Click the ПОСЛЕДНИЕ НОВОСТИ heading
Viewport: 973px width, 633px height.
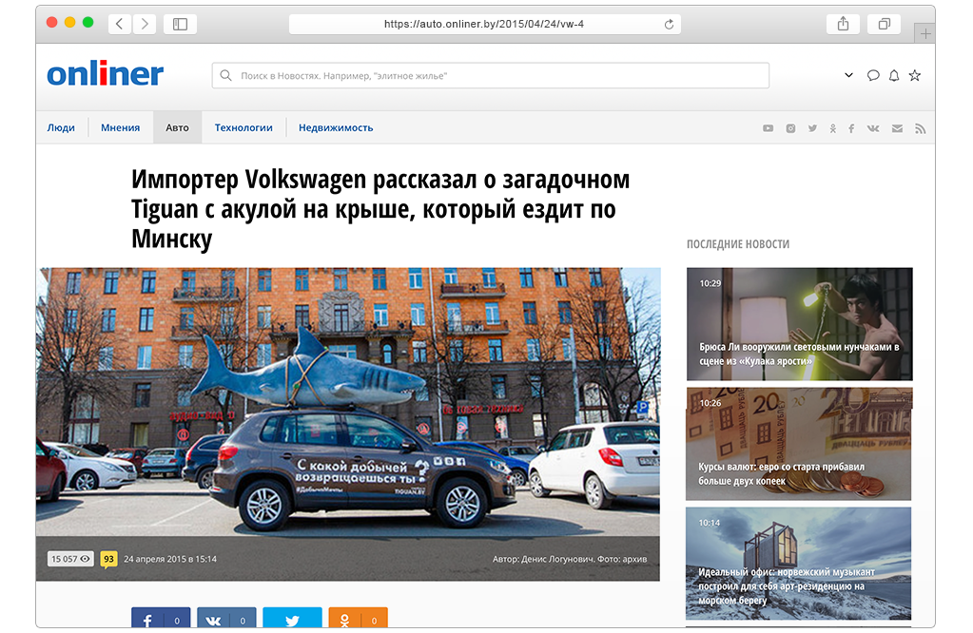pyautogui.click(x=738, y=244)
